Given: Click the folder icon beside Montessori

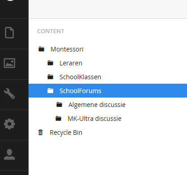Looking at the screenshot, I should pyautogui.click(x=42, y=49).
